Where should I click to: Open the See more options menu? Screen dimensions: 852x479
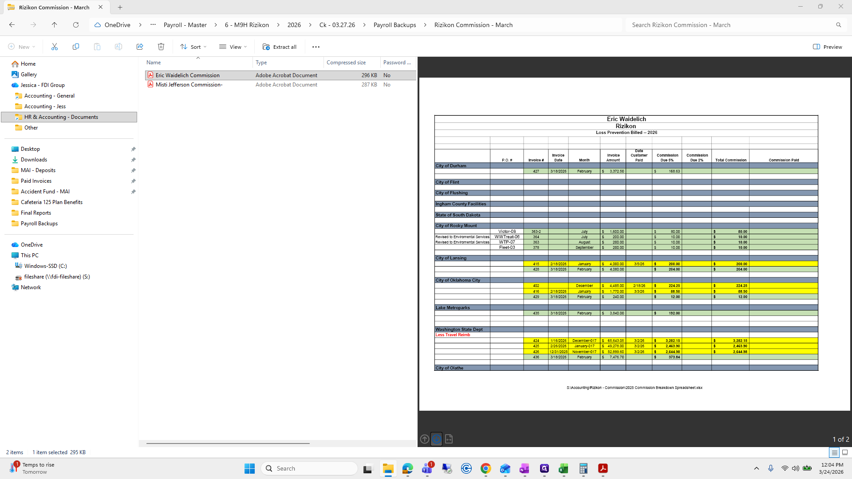tap(316, 47)
